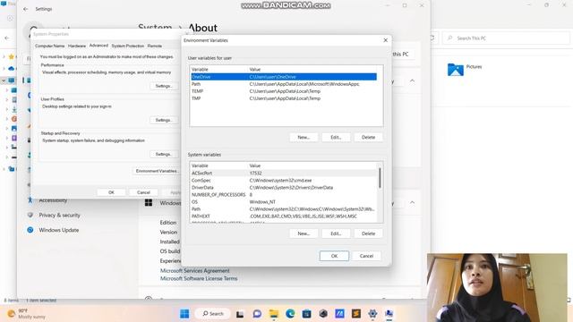This screenshot has height=322, width=573.
Task: Select the This PC icon in Explorer tree
Action: point(12,80)
